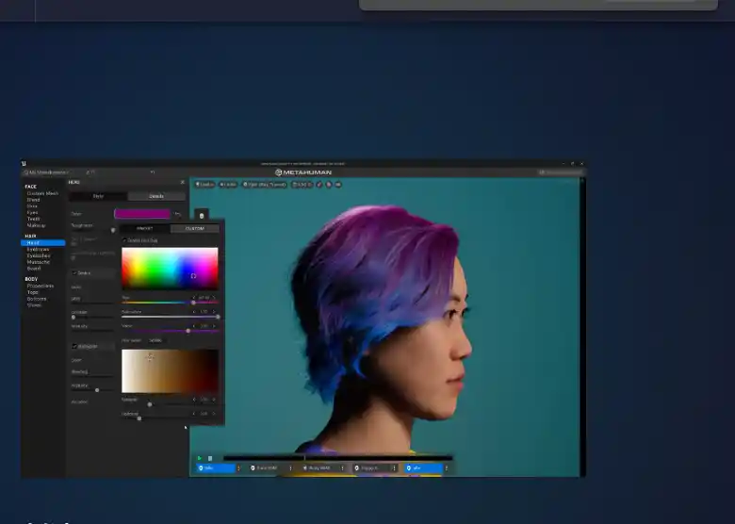Select Bottoms under Body
The height and width of the screenshot is (524, 735).
pyautogui.click(x=37, y=299)
